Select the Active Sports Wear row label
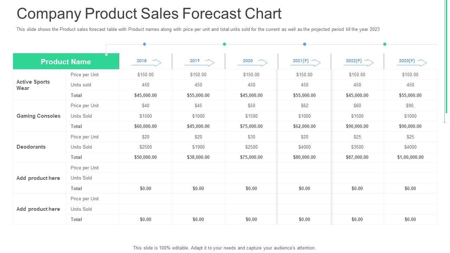This screenshot has height=253, width=450. [33, 85]
